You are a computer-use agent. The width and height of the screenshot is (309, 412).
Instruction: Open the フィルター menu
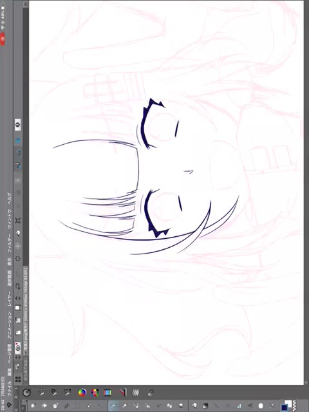[x=10, y=243]
